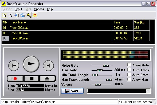
Task: Click the Max Track Length slider handle
Action: point(109,80)
